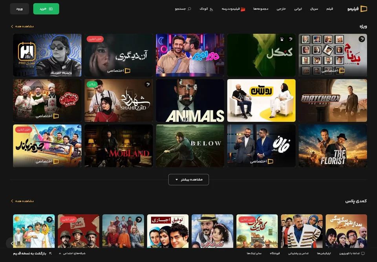The width and height of the screenshot is (377, 262).
Task: Open the کودک section rocking-horse icon
Action: (211, 9)
